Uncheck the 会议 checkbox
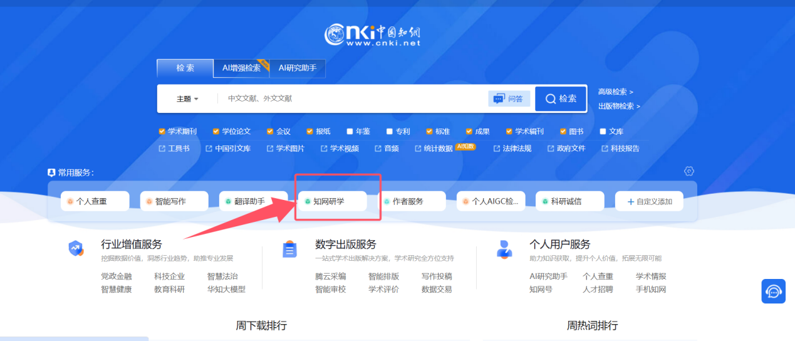Screen dimensions: 795x341 tap(270, 132)
